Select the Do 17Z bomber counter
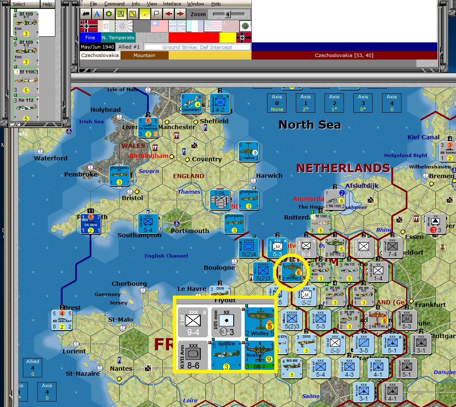The width and height of the screenshot is (456, 407). 335,248
